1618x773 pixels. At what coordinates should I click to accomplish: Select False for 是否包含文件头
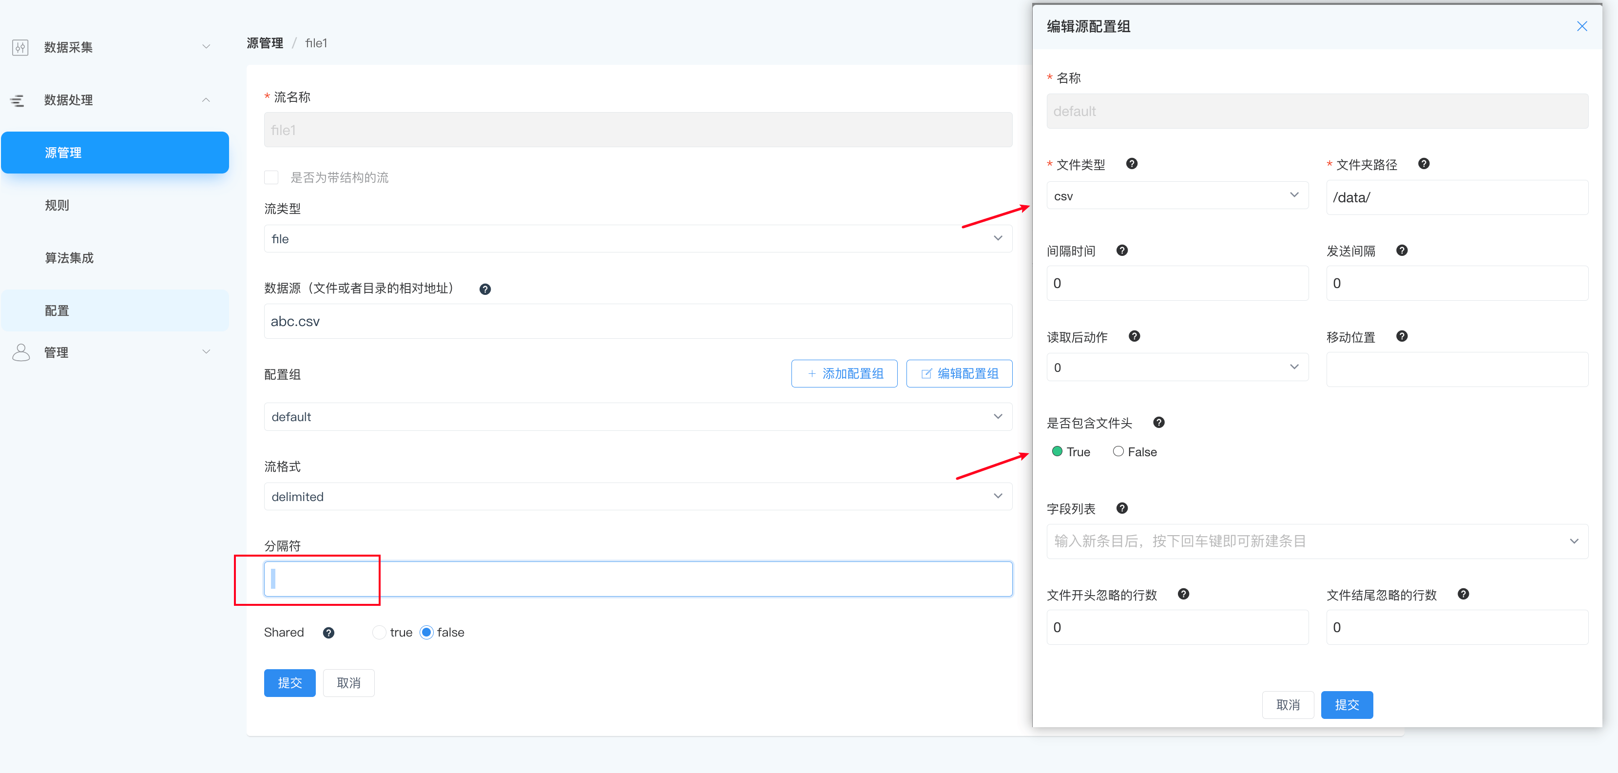pos(1118,451)
